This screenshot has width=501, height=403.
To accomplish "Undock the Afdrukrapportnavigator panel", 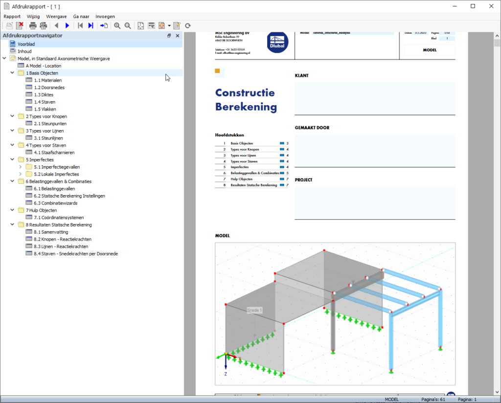I will pyautogui.click(x=169, y=36).
